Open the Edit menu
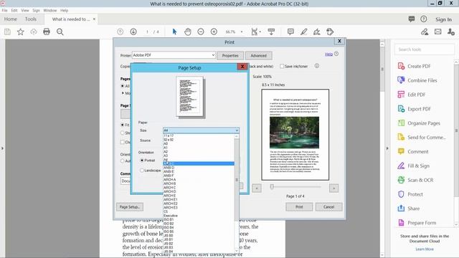 pos(14,10)
